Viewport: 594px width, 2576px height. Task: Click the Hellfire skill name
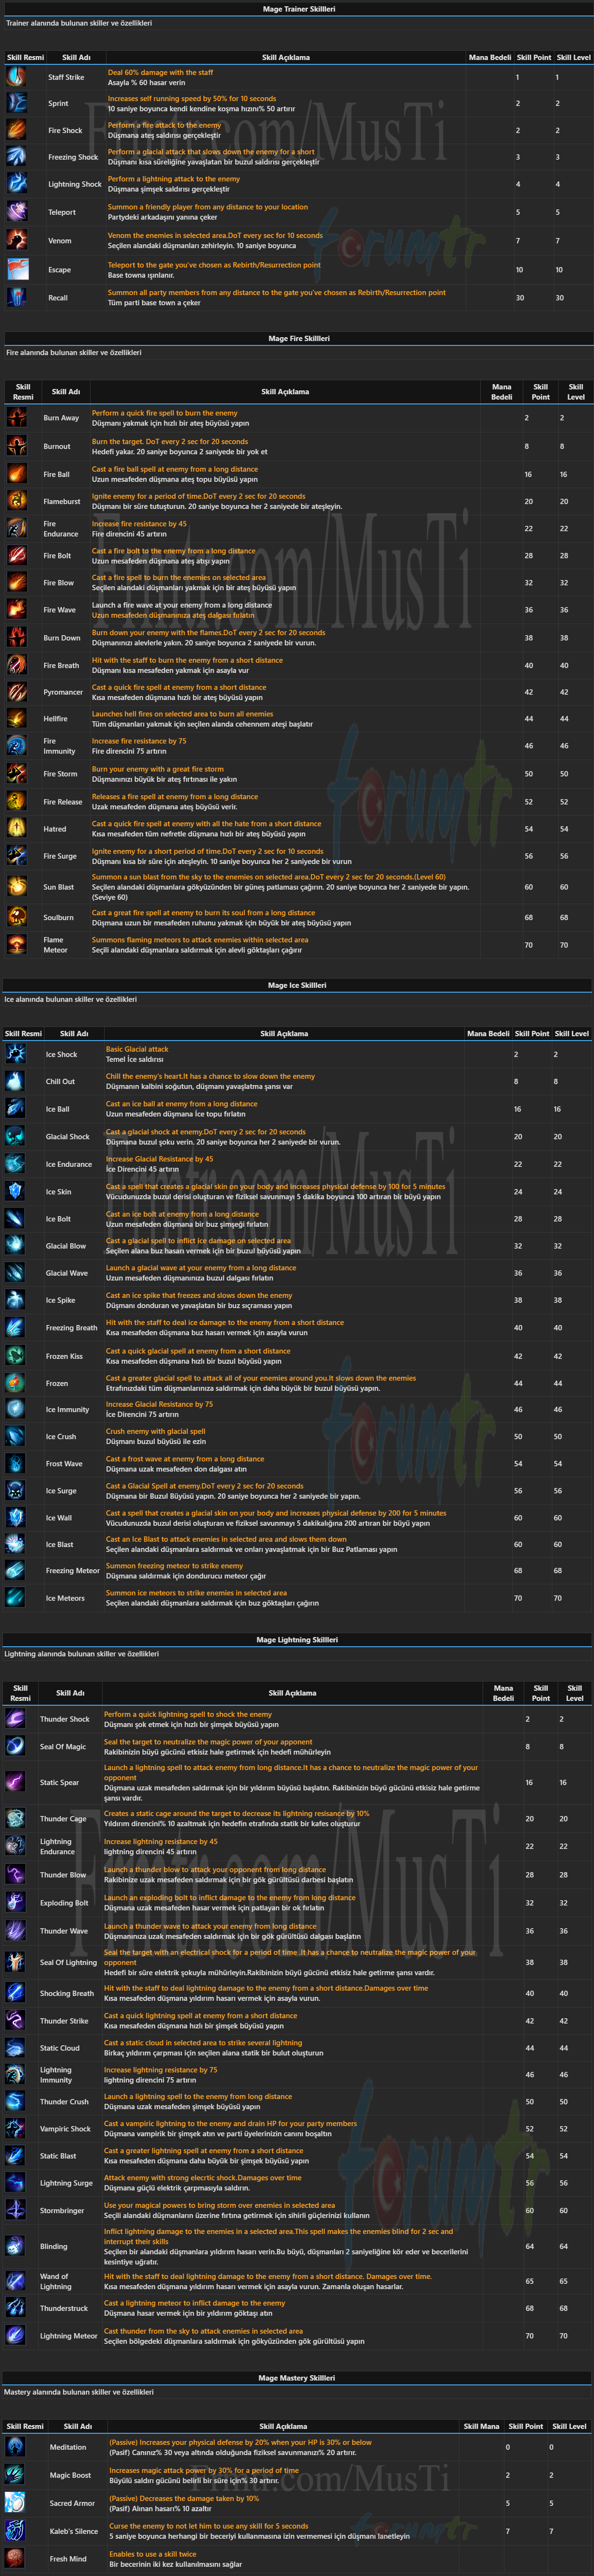click(x=56, y=719)
